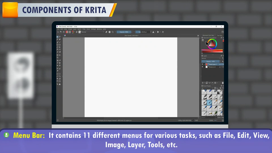Image resolution: width=272 pixels, height=153 pixels.
Task: Select the Zoom tool magnifier
Action: 58,84
